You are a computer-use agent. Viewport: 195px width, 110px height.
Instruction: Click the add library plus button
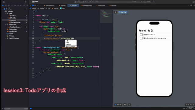(x=189, y=2)
